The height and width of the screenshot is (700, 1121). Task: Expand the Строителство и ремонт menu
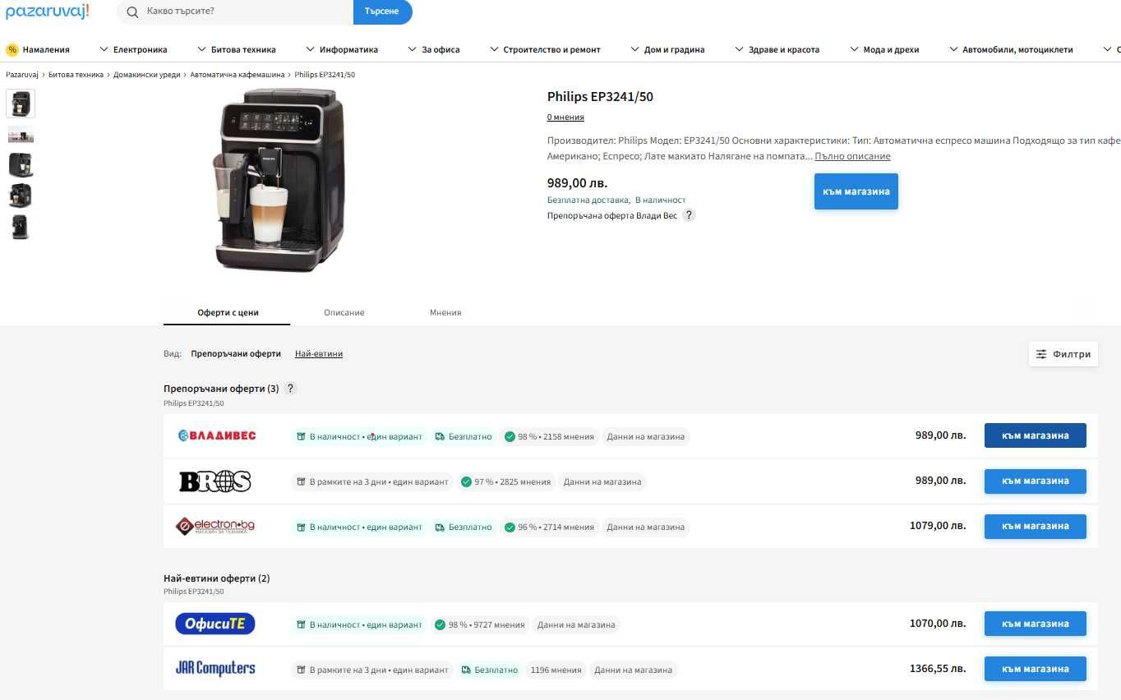(x=546, y=49)
